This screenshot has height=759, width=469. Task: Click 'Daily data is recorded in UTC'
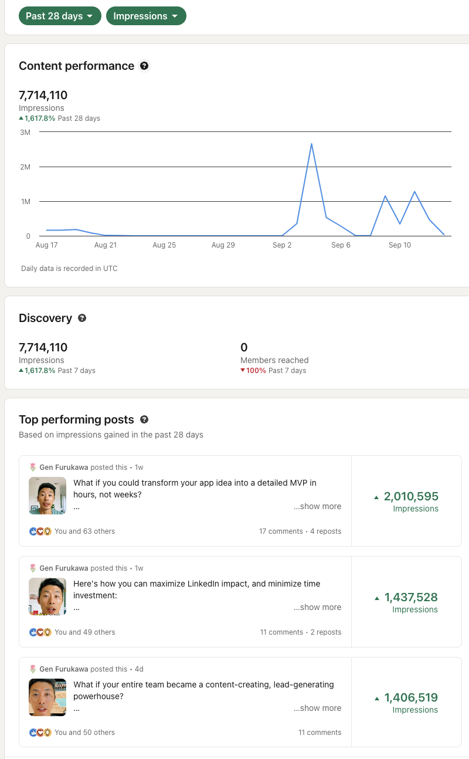coord(69,269)
